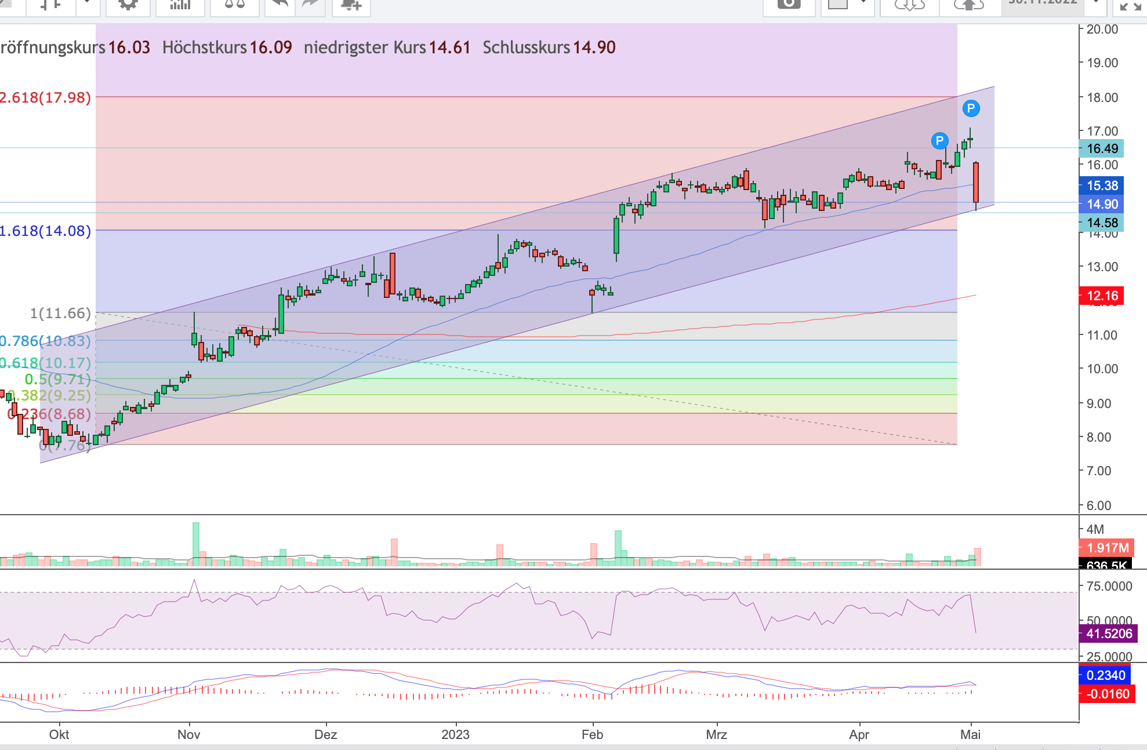Click lower blue P marker in April
The width and height of the screenshot is (1147, 750).
939,141
